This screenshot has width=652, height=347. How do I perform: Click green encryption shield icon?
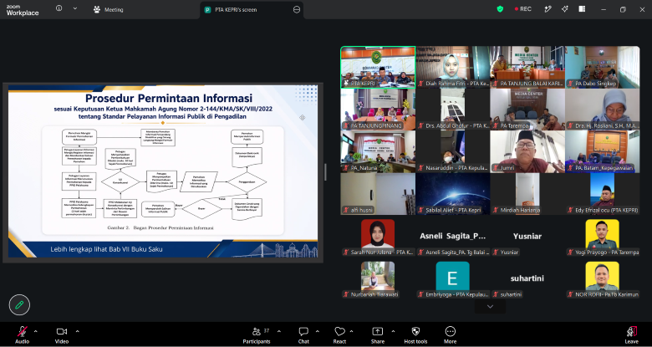500,8
